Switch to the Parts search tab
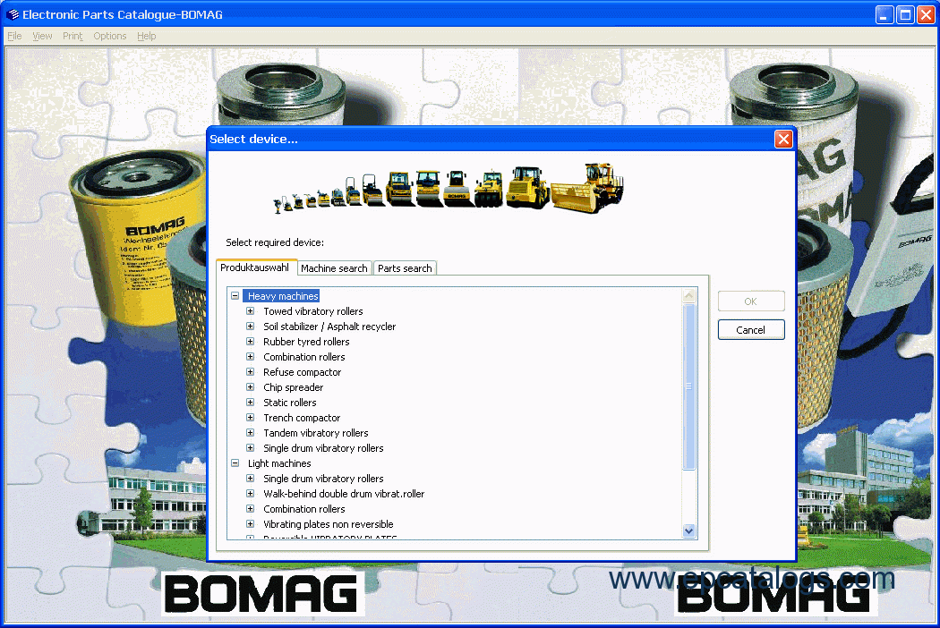The image size is (940, 628). [405, 268]
